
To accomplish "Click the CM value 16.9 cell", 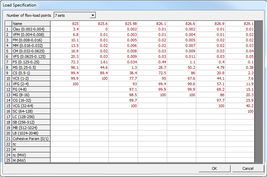I will click(x=65, y=51).
